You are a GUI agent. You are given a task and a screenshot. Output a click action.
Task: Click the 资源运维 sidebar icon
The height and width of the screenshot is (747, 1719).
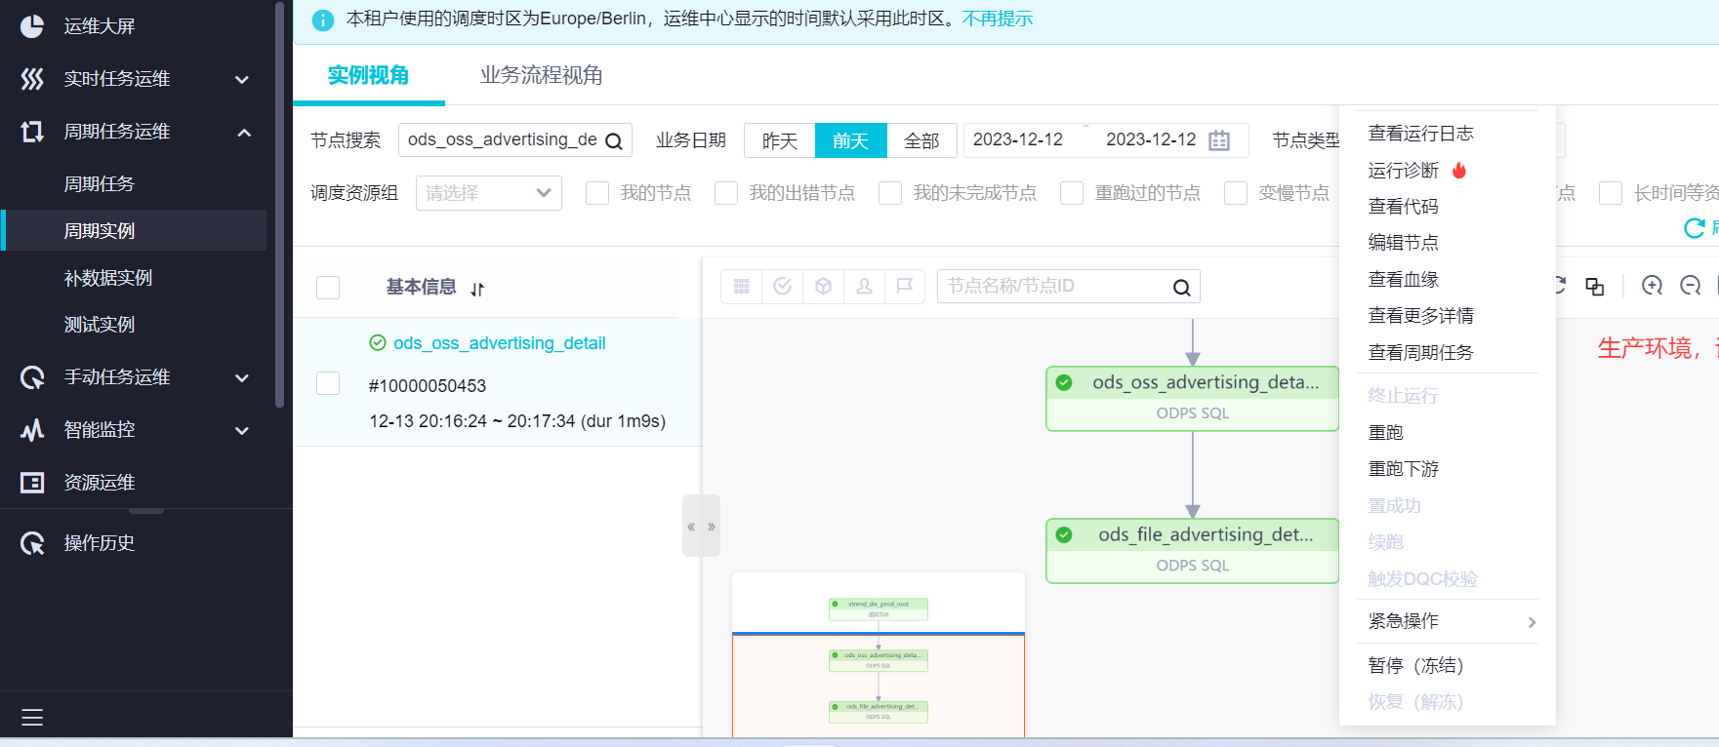click(x=32, y=483)
